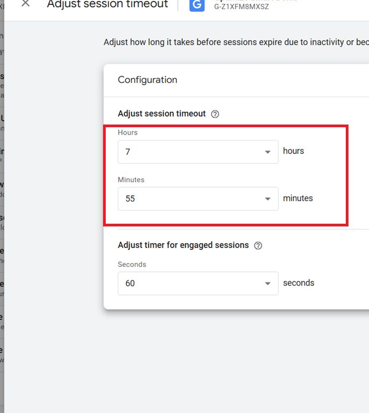Click the Adjust timer for engaged sessions label

183,245
